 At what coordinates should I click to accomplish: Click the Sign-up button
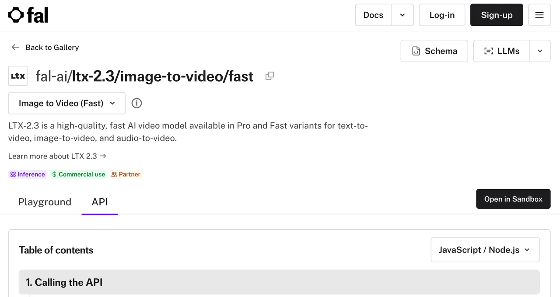[497, 15]
